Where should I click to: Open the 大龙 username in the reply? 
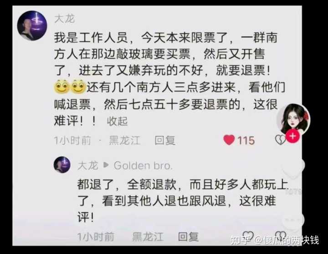[88, 166]
